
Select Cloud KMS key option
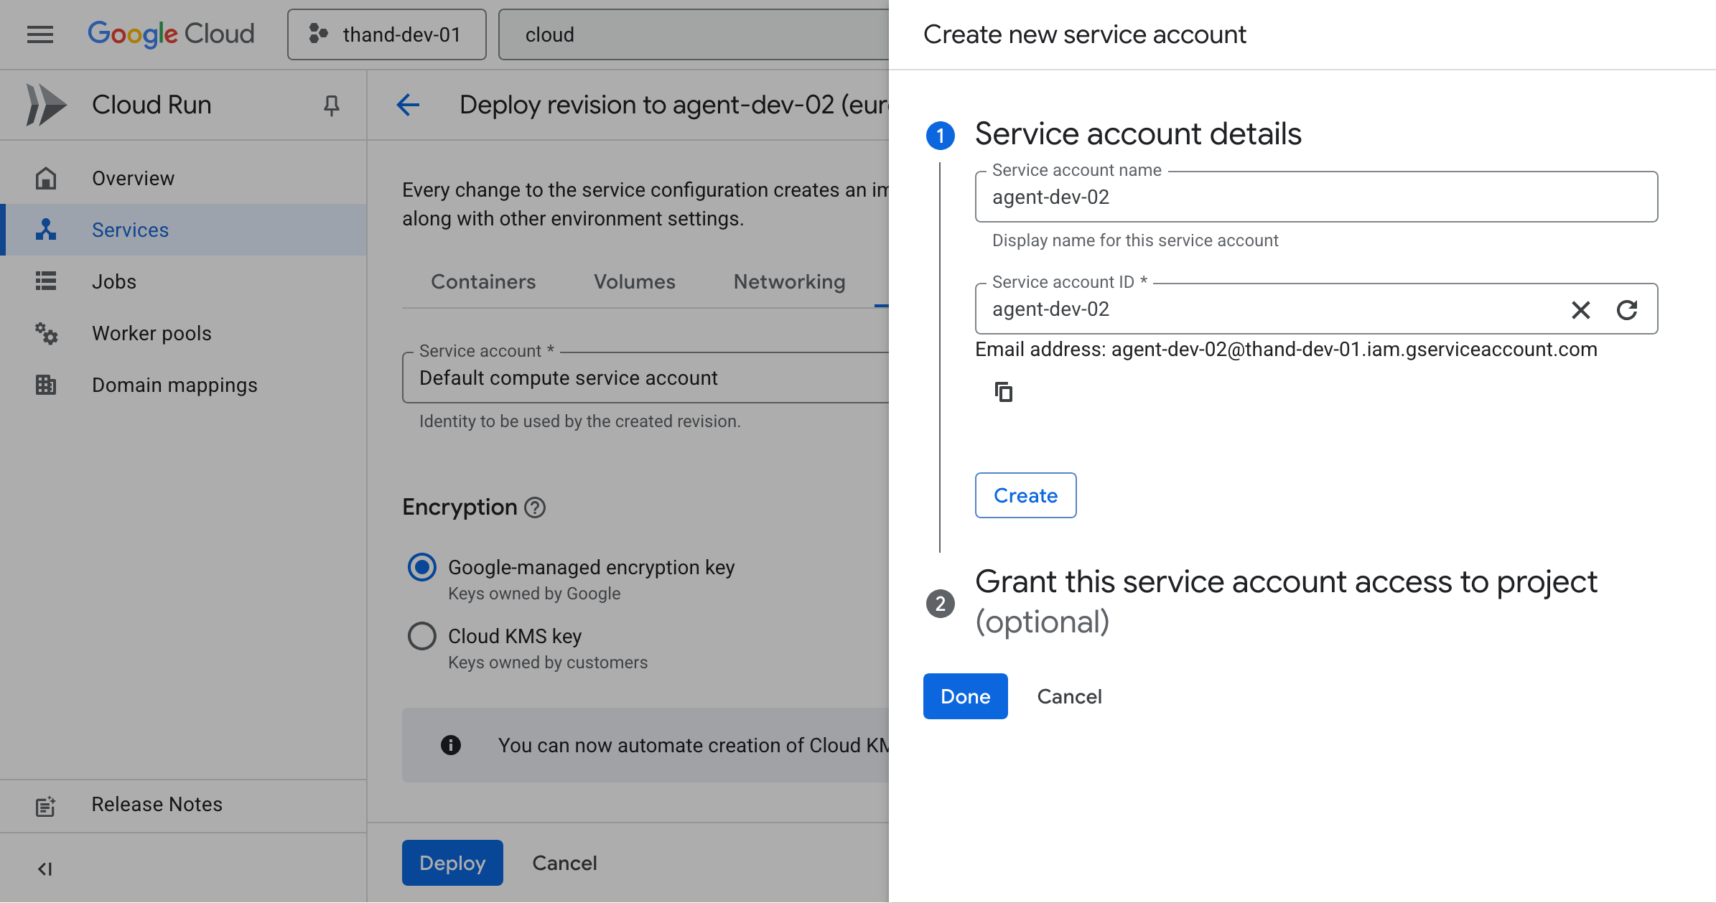(x=422, y=636)
